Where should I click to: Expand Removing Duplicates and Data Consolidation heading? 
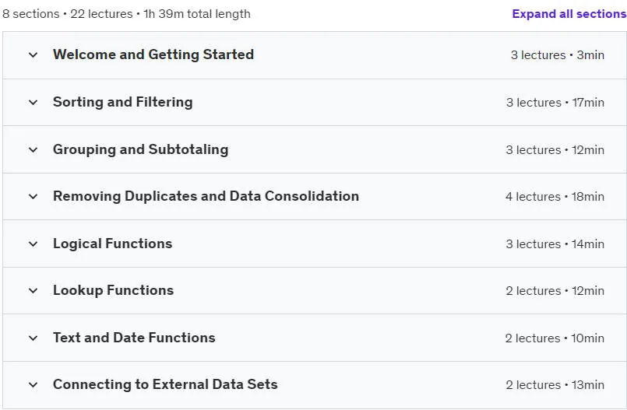click(206, 196)
